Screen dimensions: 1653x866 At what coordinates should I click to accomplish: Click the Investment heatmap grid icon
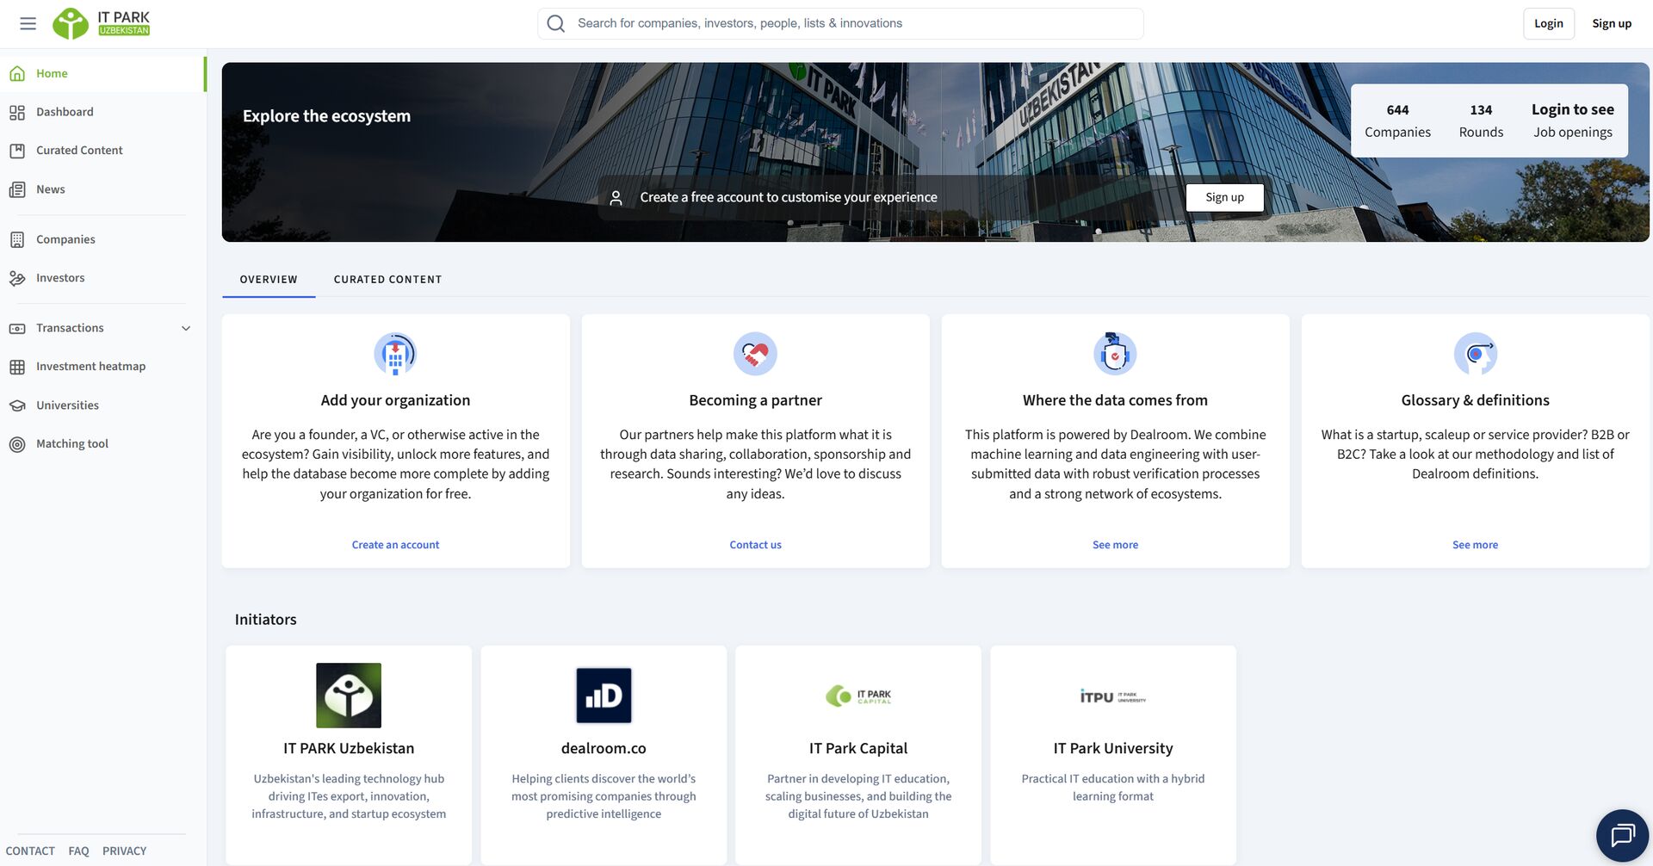point(17,367)
